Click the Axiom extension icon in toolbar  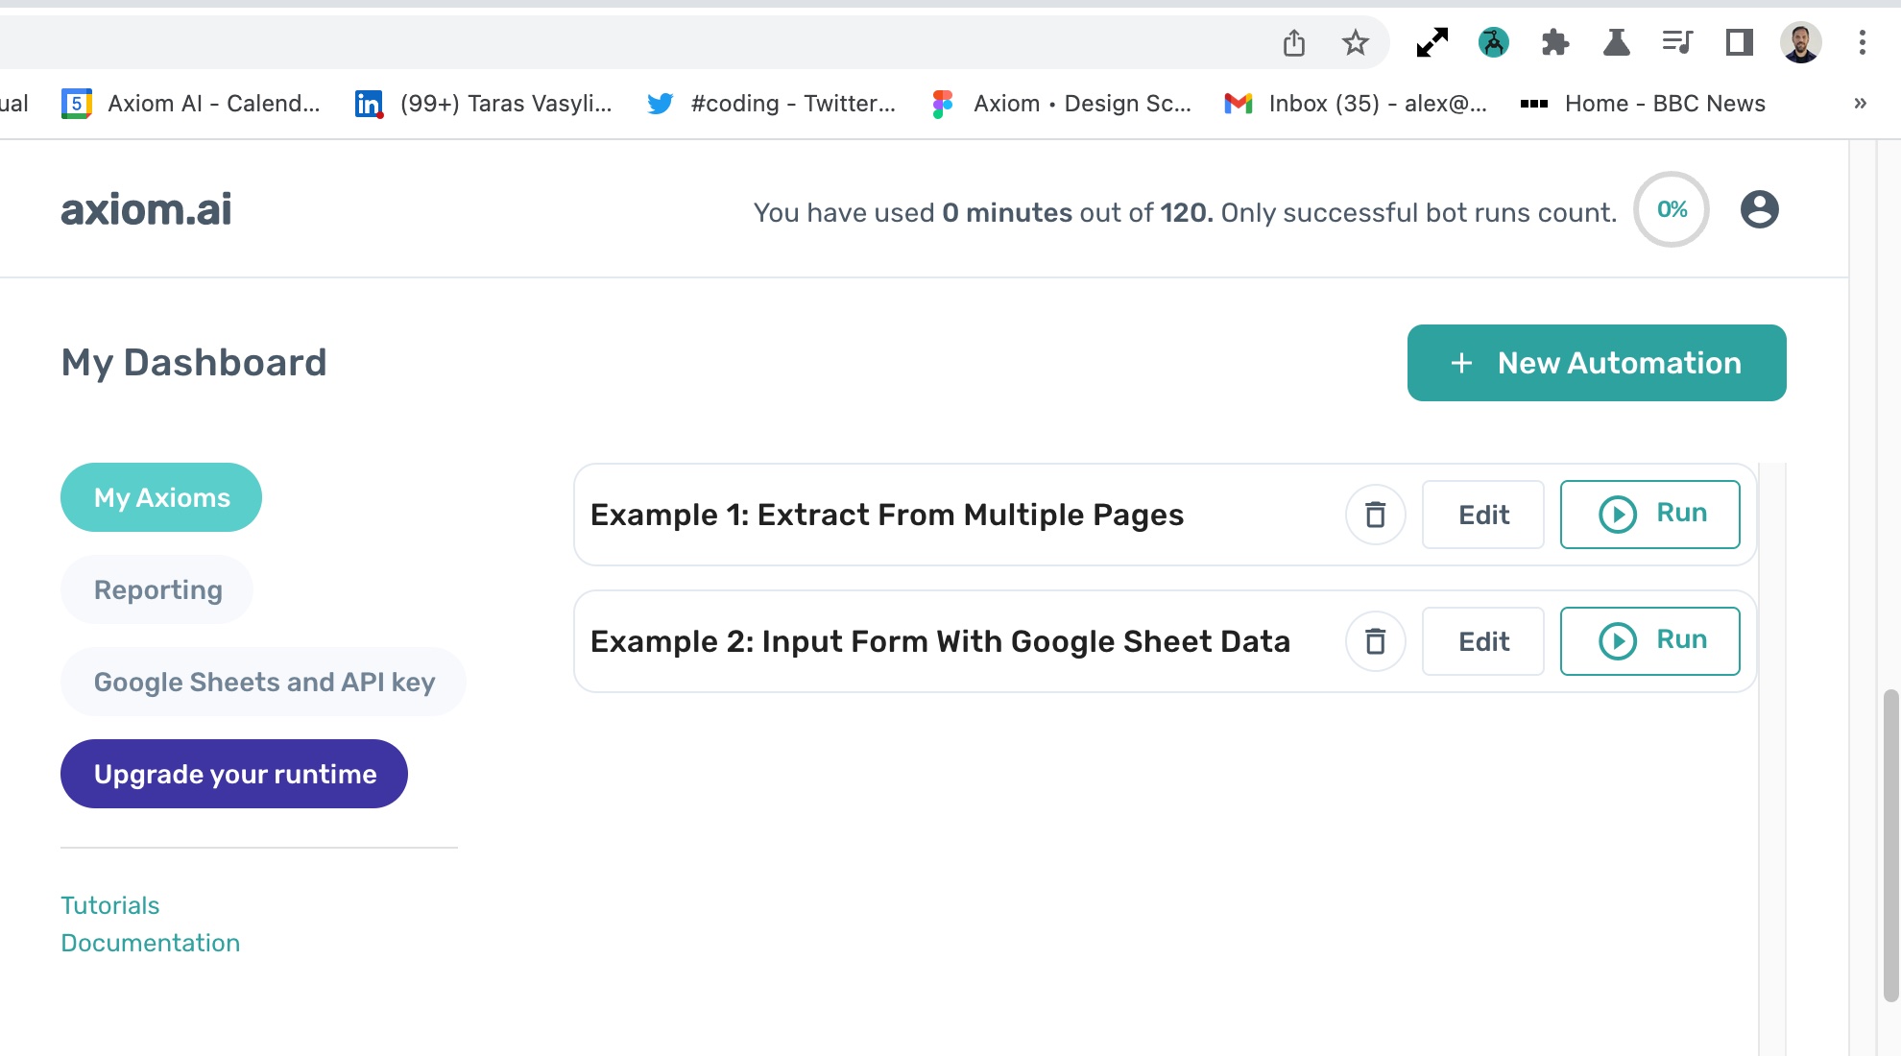click(x=1493, y=42)
